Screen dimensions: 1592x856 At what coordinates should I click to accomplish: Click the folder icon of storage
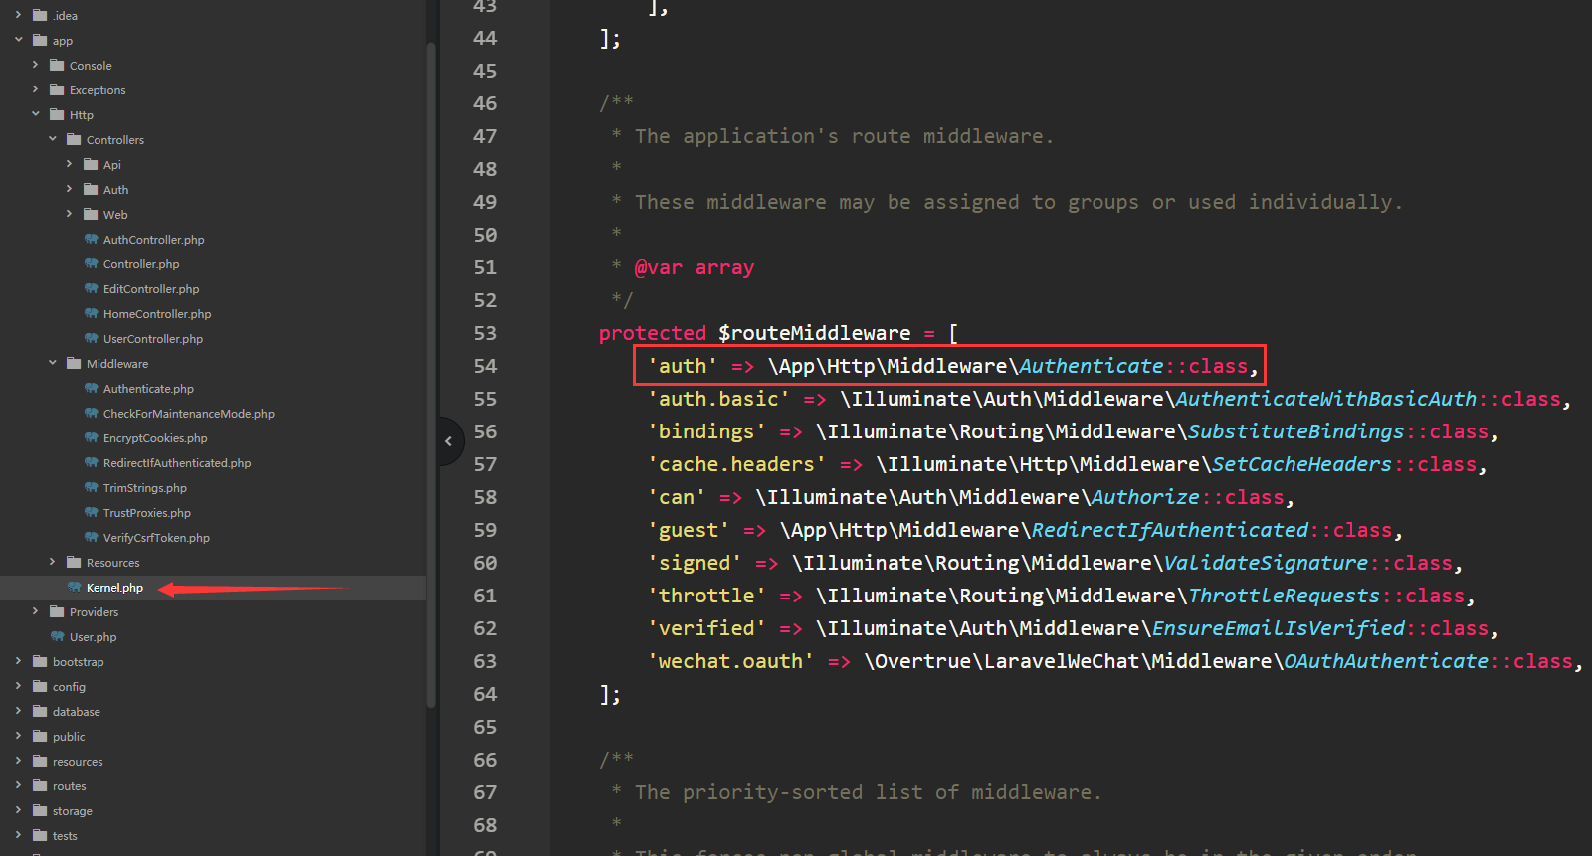coord(40,810)
